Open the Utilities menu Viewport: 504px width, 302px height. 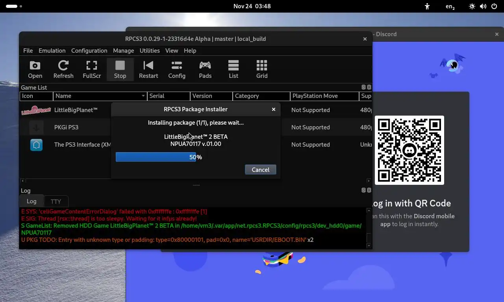tap(150, 51)
